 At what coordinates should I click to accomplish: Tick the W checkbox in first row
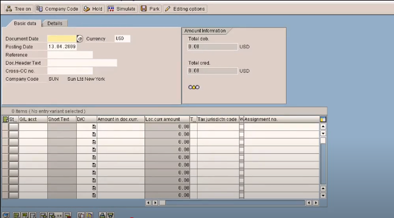pos(241,127)
